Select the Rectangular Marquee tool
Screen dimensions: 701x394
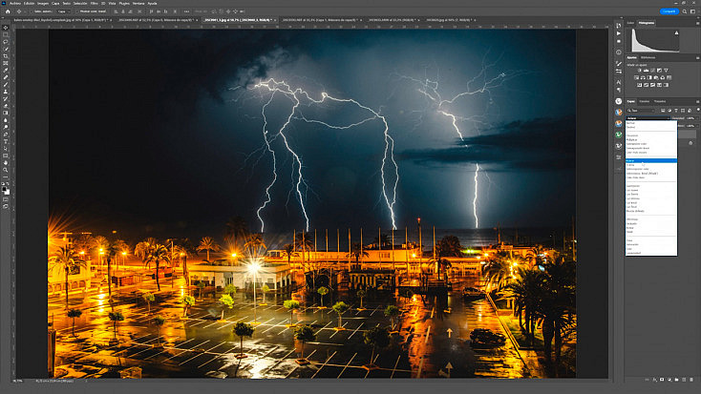(6, 35)
